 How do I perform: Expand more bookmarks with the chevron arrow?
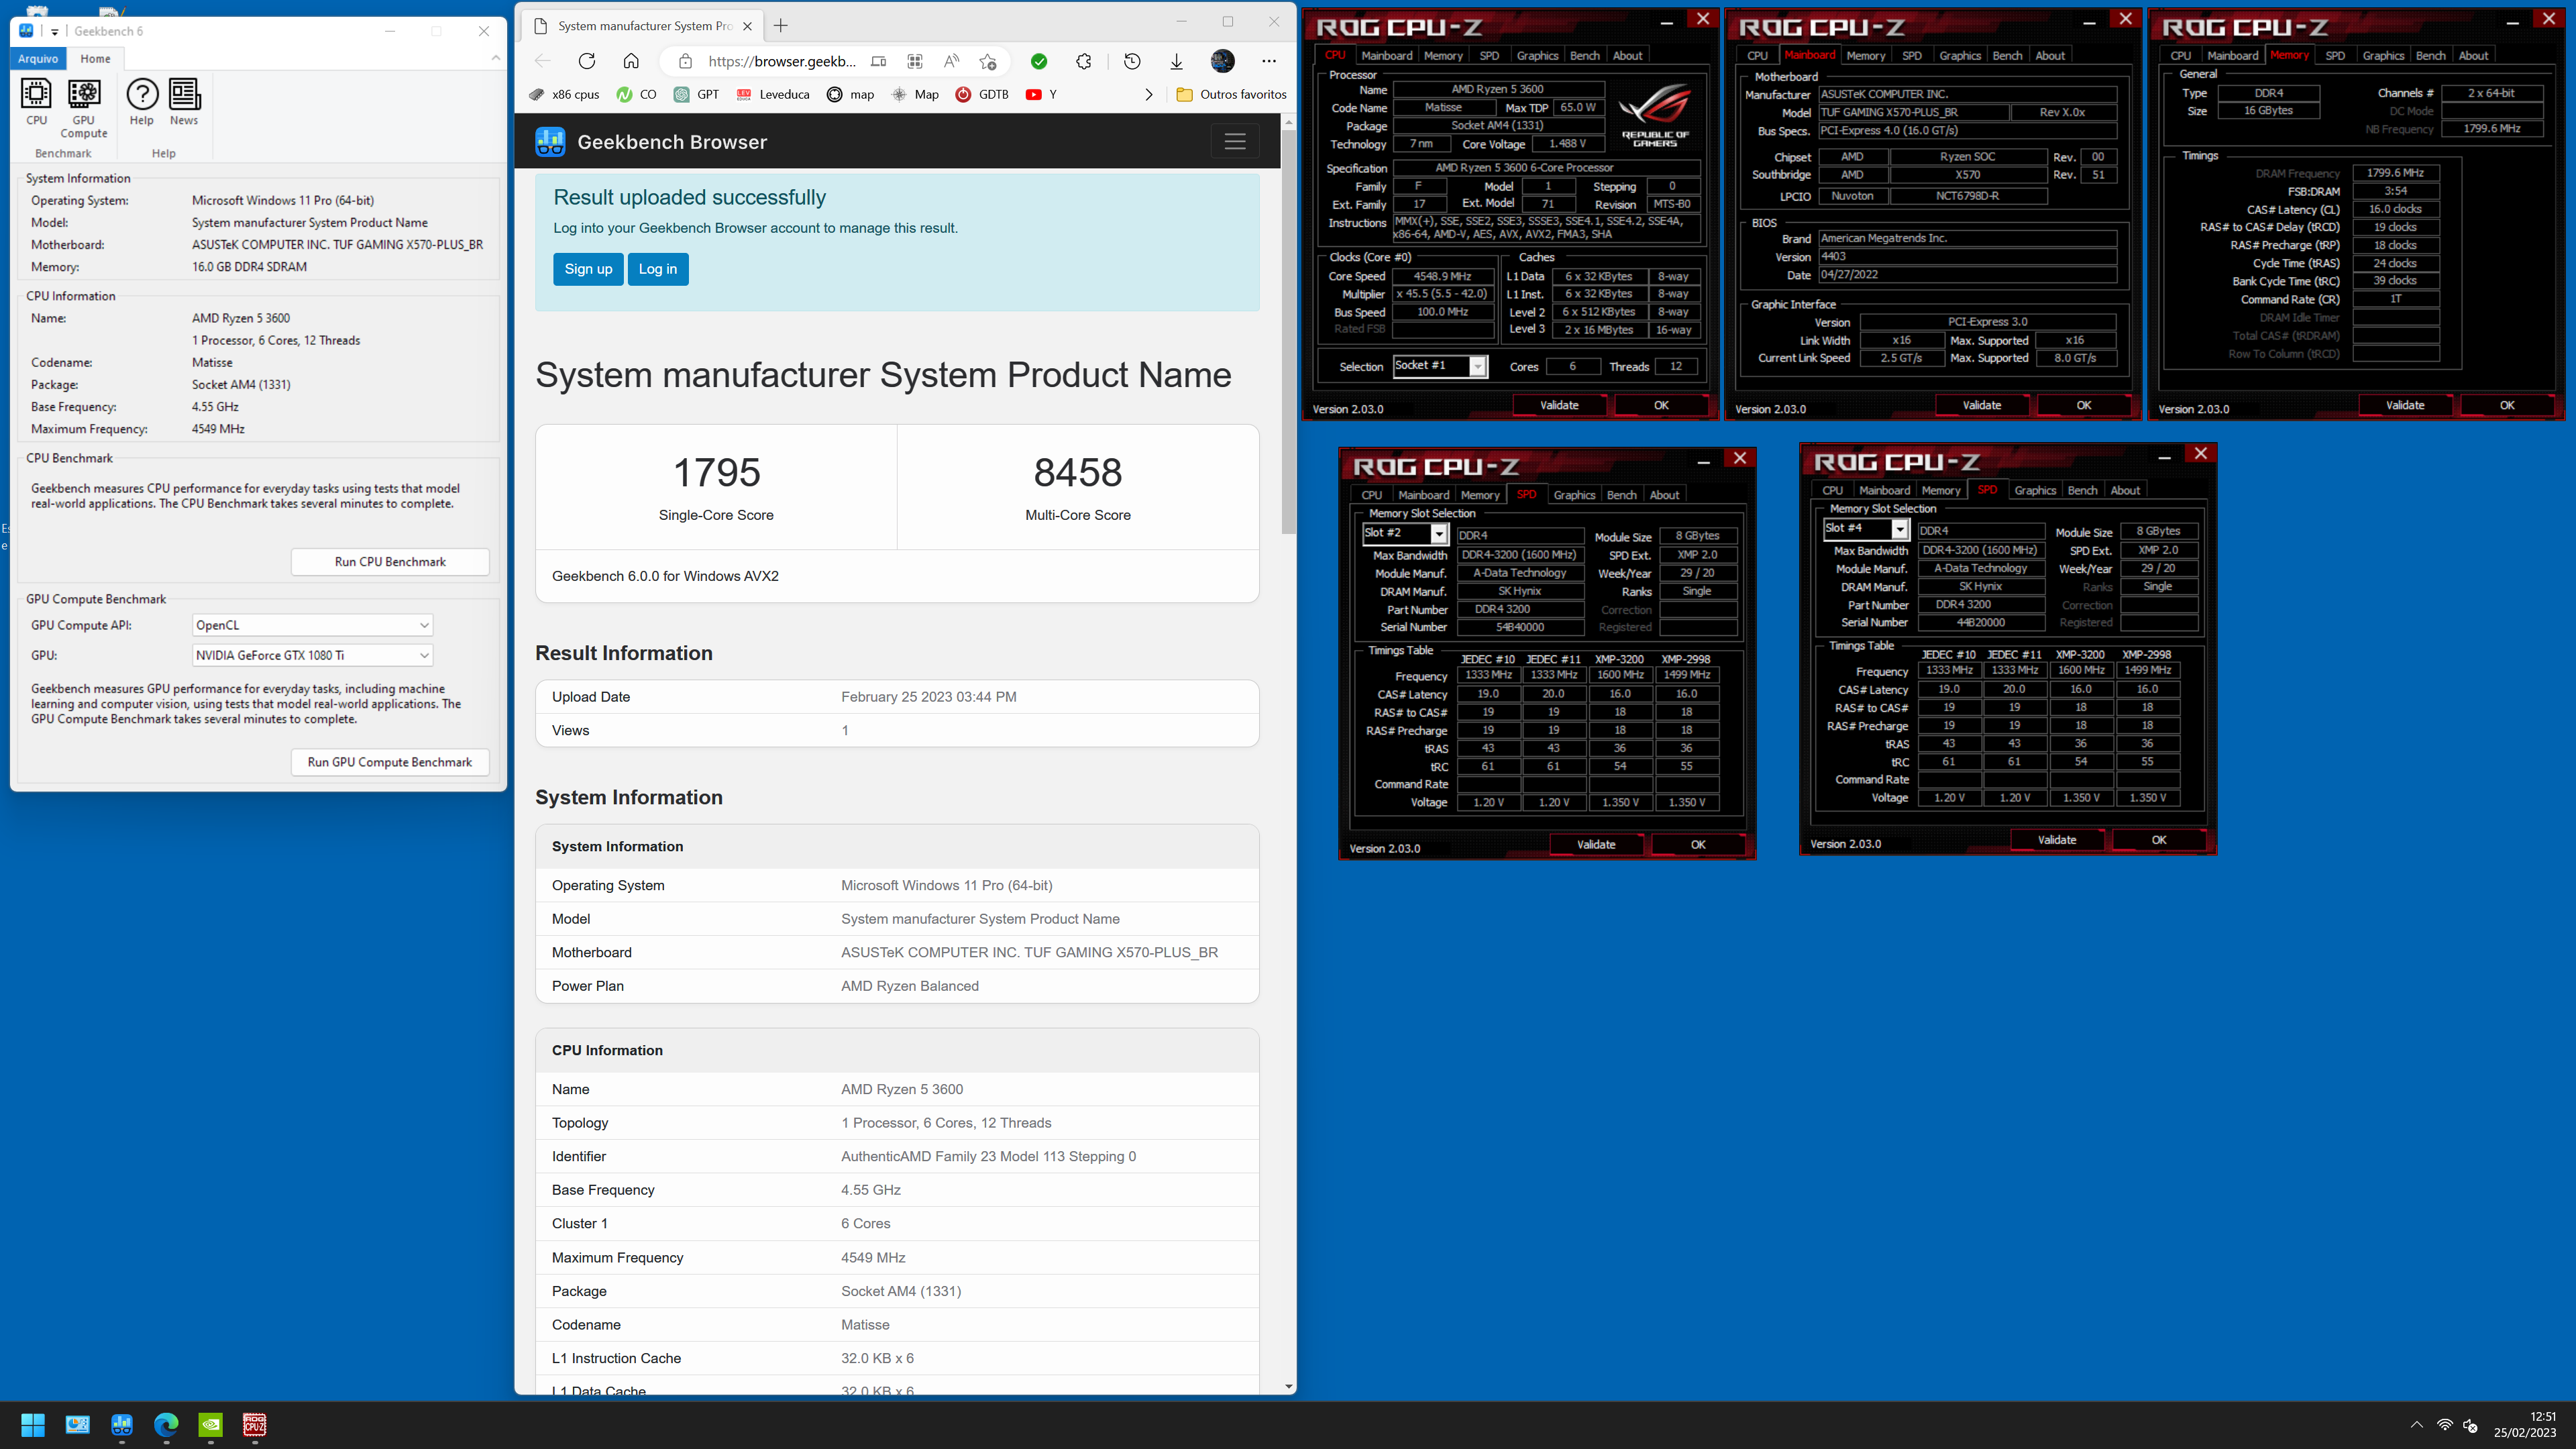click(x=1149, y=95)
